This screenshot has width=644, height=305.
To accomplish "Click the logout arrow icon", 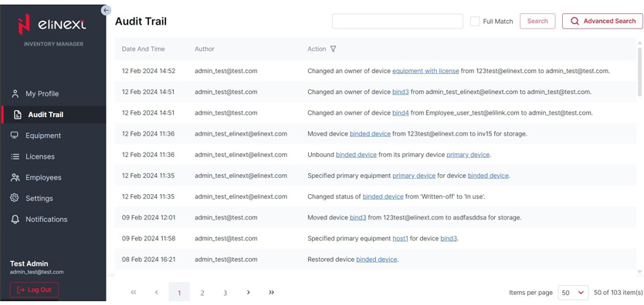I will 21,290.
